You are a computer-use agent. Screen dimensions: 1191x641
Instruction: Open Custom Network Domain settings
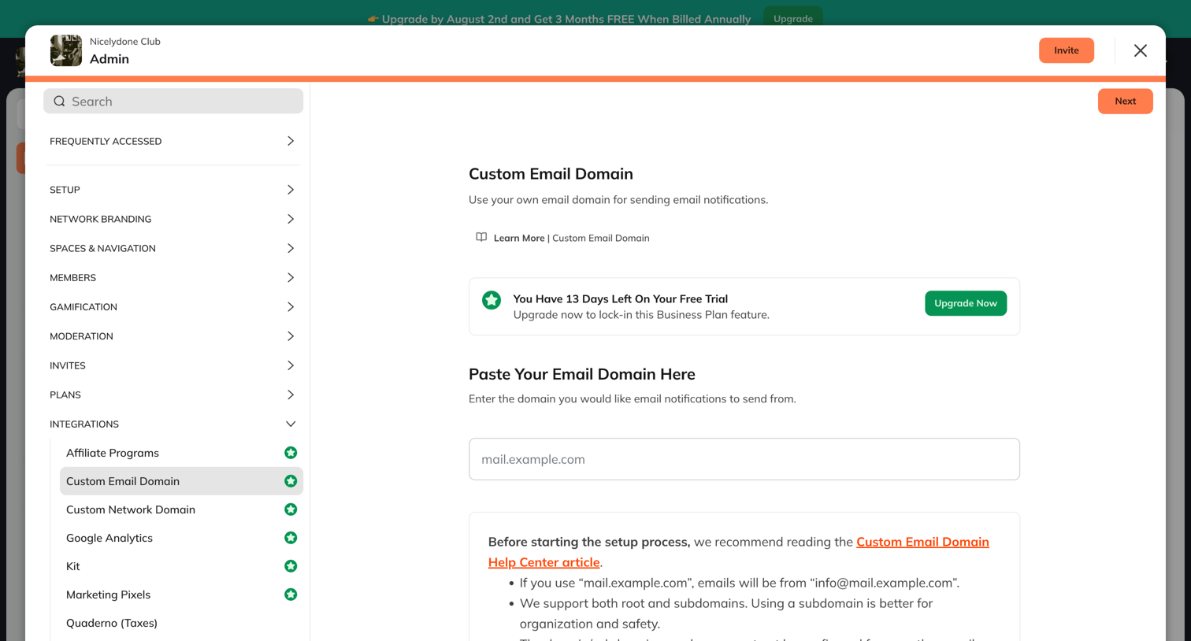181,509
